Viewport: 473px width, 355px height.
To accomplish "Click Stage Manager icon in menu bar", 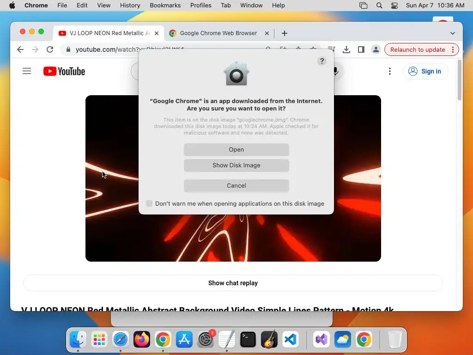I will (363, 6).
